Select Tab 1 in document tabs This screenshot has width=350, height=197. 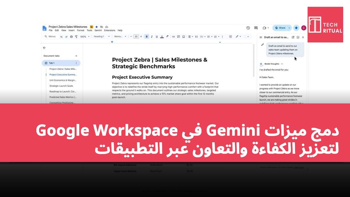pyautogui.click(x=61, y=63)
